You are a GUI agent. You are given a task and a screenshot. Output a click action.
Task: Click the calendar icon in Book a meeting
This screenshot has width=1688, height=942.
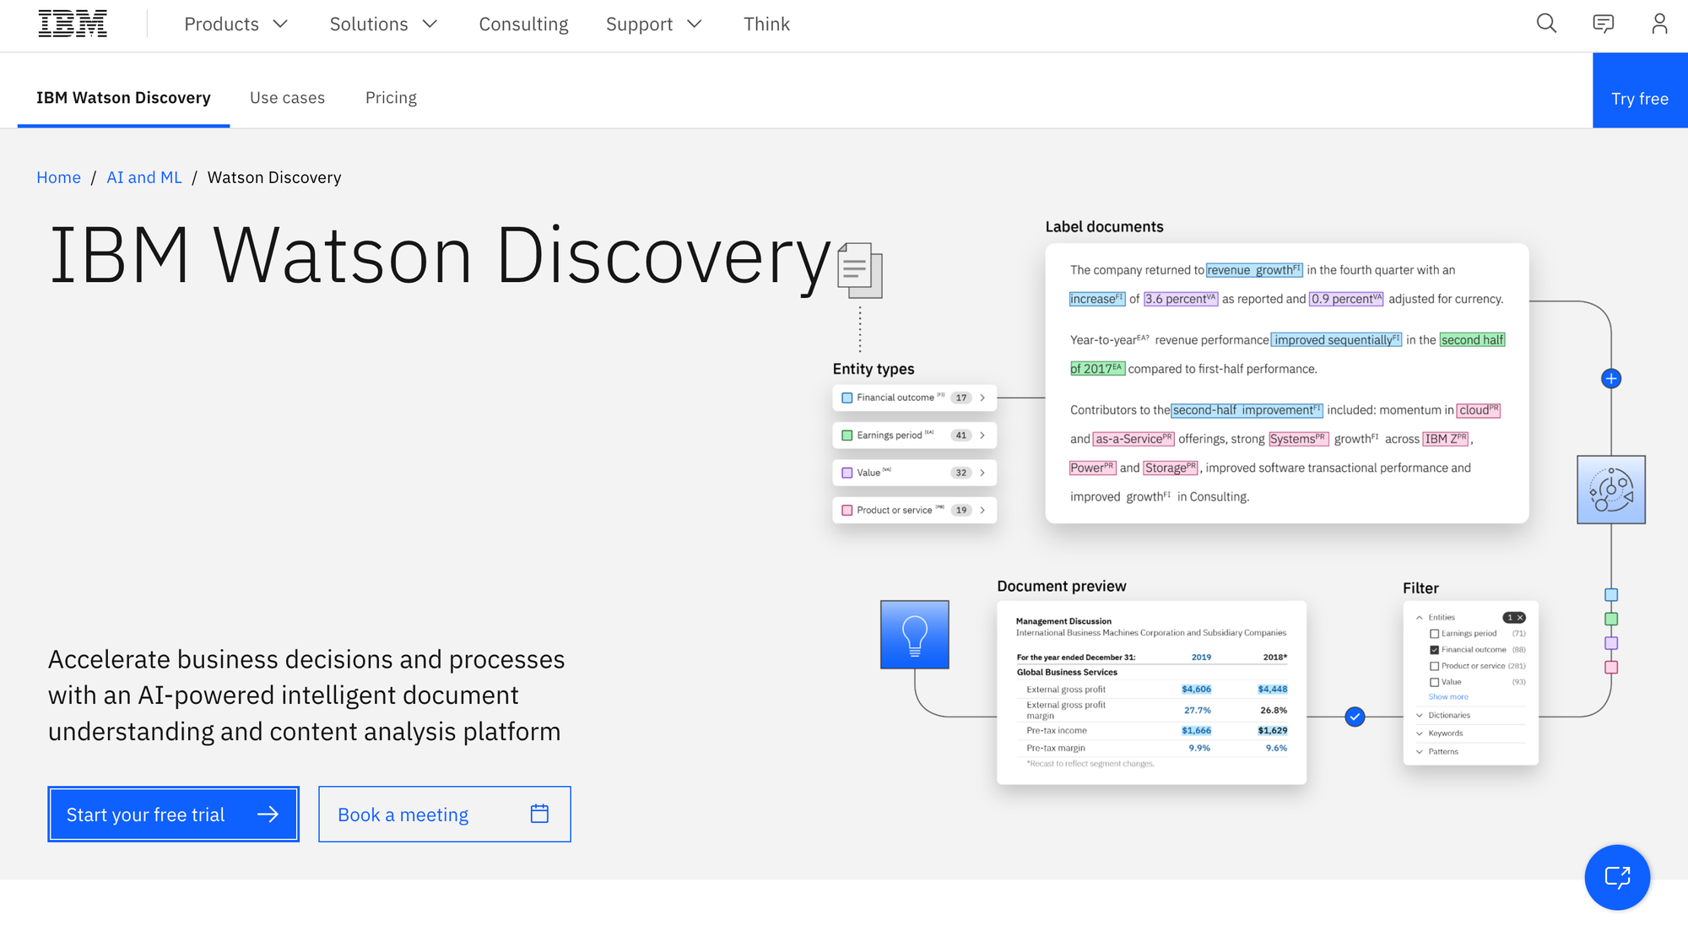pyautogui.click(x=539, y=814)
